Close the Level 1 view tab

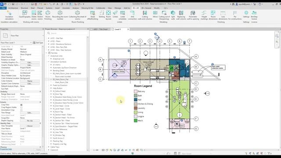tap(128, 29)
